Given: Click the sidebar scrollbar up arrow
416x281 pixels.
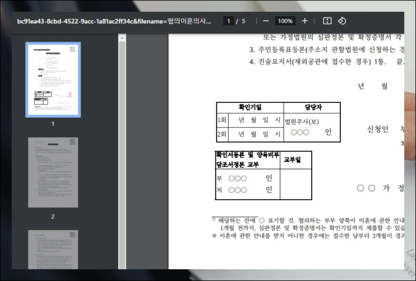Looking at the screenshot, I should point(122,37).
